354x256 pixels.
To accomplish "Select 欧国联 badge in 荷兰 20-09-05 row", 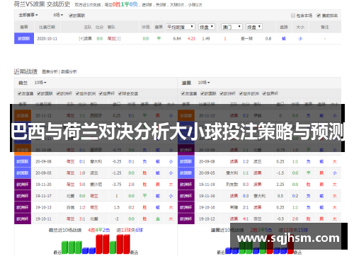I will 23,173.
